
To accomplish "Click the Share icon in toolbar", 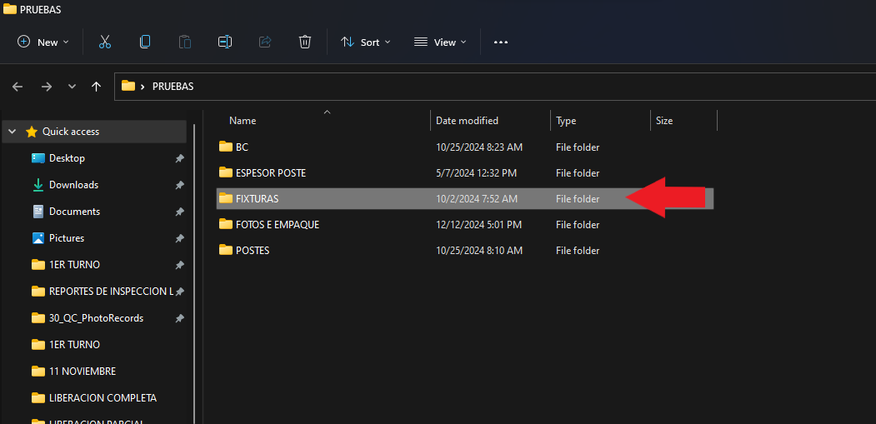I will pyautogui.click(x=265, y=42).
